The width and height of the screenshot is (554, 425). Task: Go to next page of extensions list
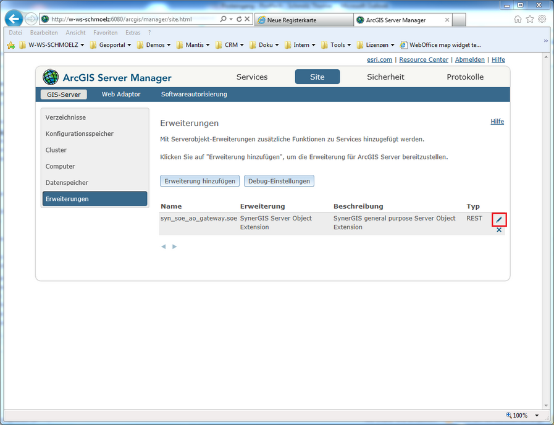point(175,246)
